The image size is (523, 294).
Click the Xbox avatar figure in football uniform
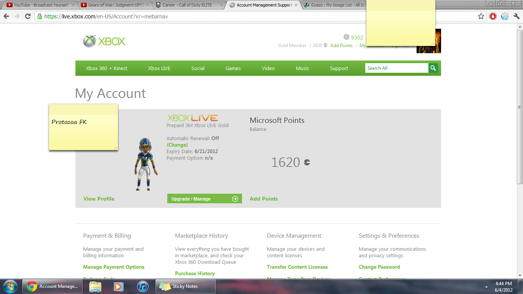click(x=146, y=164)
